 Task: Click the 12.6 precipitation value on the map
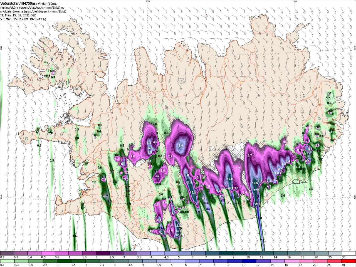pyautogui.click(x=255, y=183)
